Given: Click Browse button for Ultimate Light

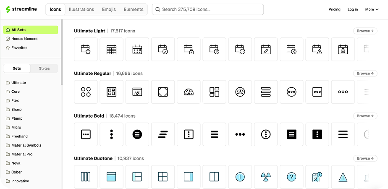Looking at the screenshot, I should (365, 31).
